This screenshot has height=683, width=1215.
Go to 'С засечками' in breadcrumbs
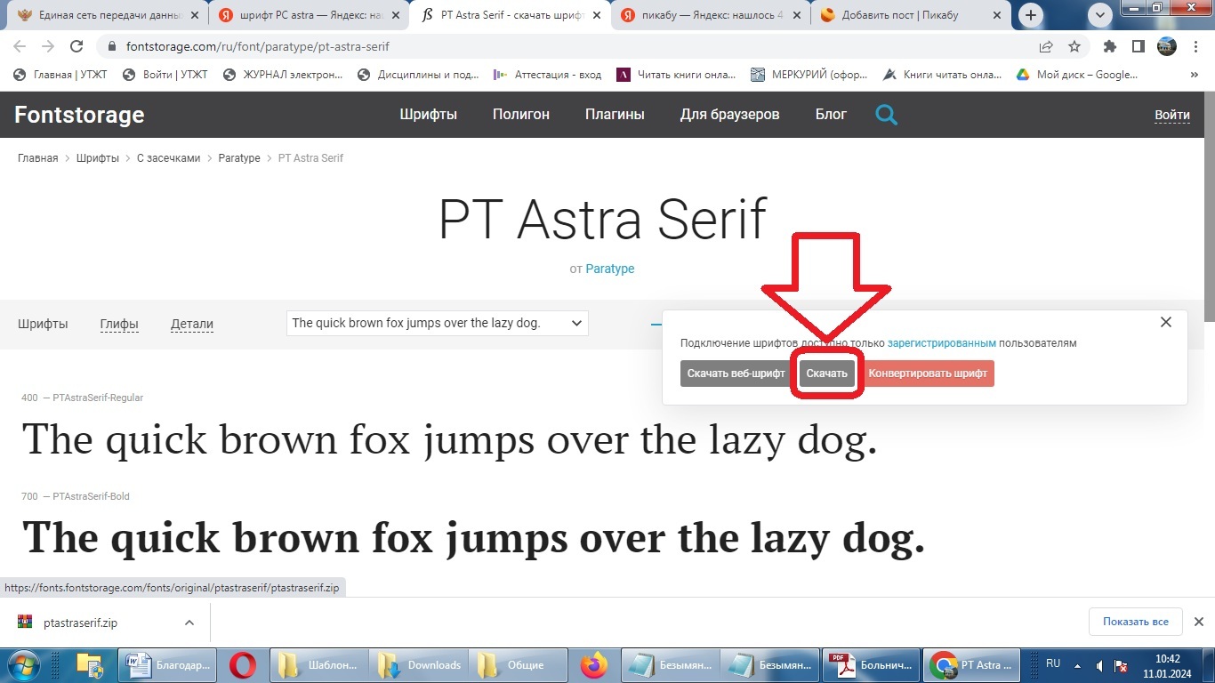click(168, 157)
